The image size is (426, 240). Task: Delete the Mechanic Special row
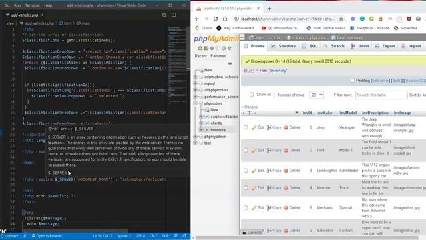pyautogui.click(x=292, y=207)
